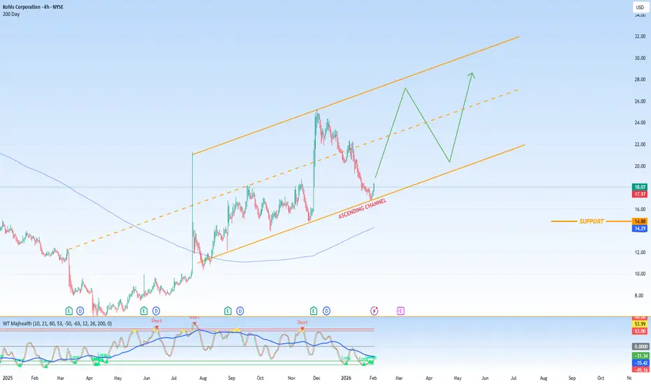651x384 pixels.
Task: Click the 20.00 level on the price axis
Action: pos(640,166)
